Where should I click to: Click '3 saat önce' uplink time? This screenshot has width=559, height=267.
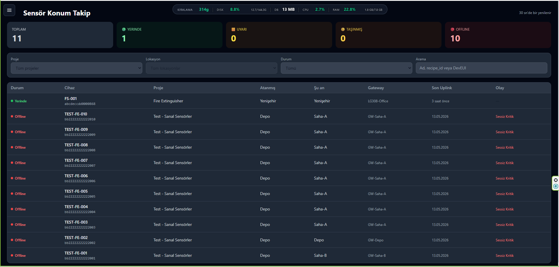(x=440, y=101)
